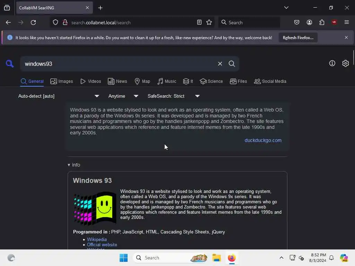Click Windows 93 logo thumbnail
This screenshot has height=266, width=355.
pos(95,208)
